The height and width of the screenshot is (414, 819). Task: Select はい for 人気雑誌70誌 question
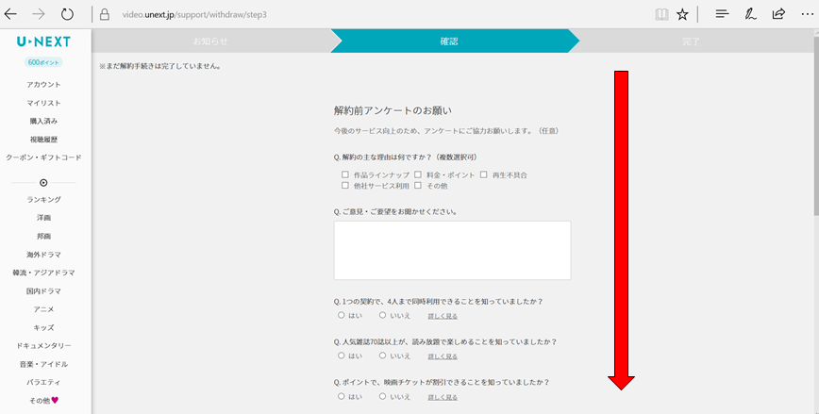[341, 356]
